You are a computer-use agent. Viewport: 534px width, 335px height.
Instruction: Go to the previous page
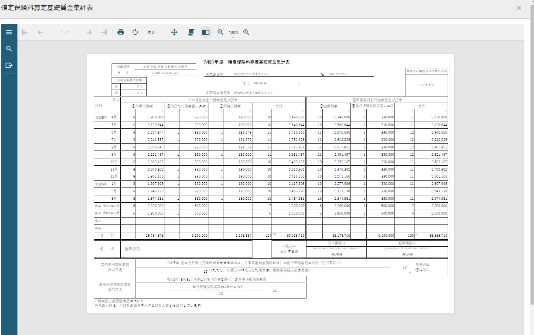40,32
